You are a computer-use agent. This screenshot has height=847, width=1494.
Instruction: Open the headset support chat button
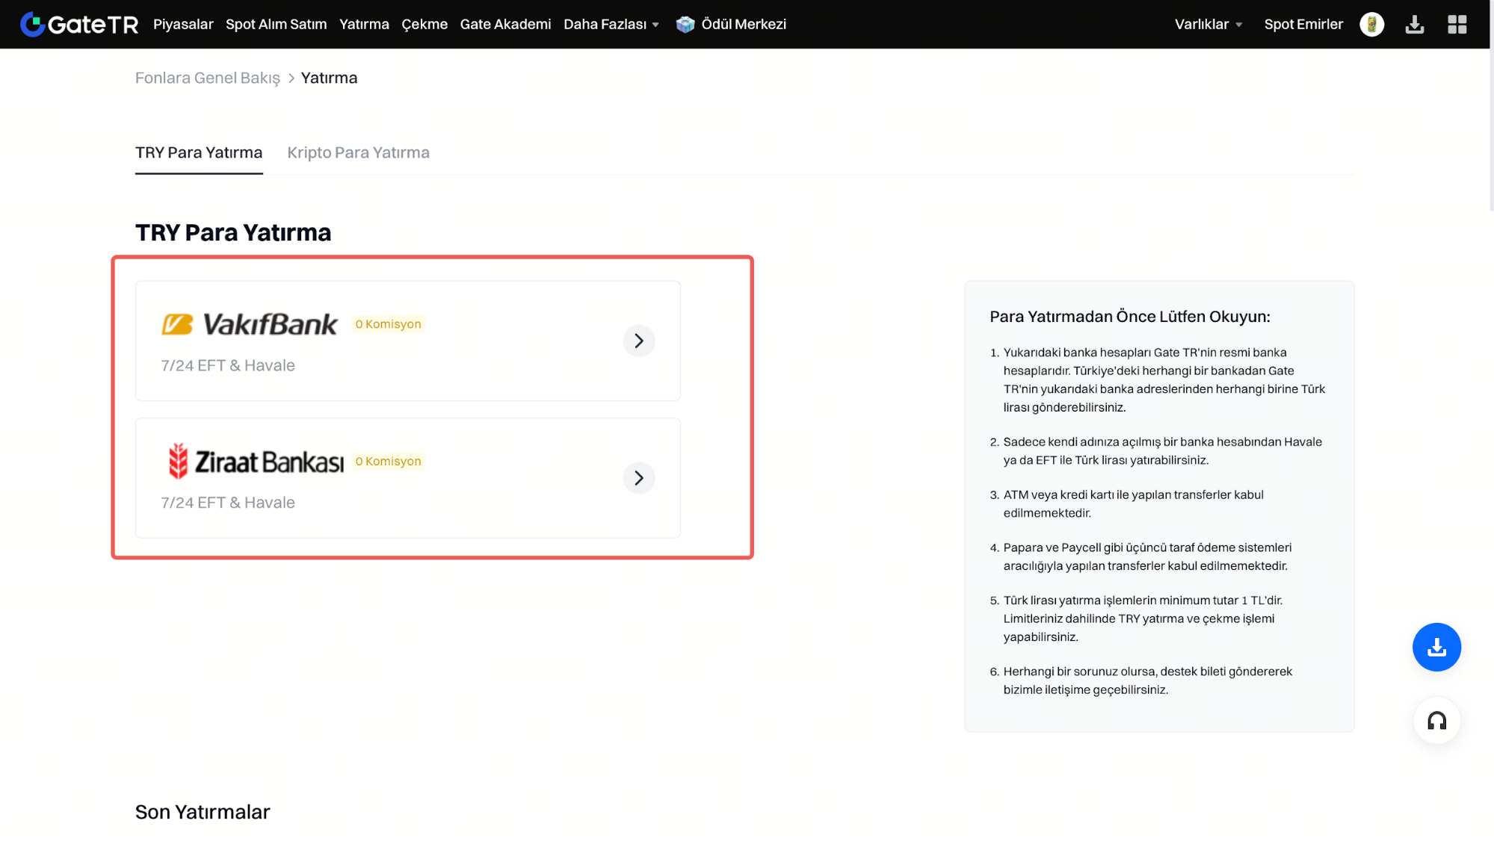1436,721
